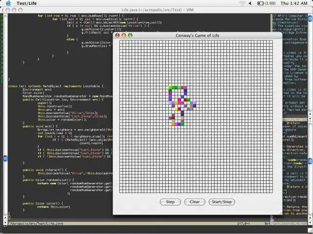Click the upper-right VIM pane scroll-down arrow
This screenshot has height=234, width=313.
pos(310,119)
